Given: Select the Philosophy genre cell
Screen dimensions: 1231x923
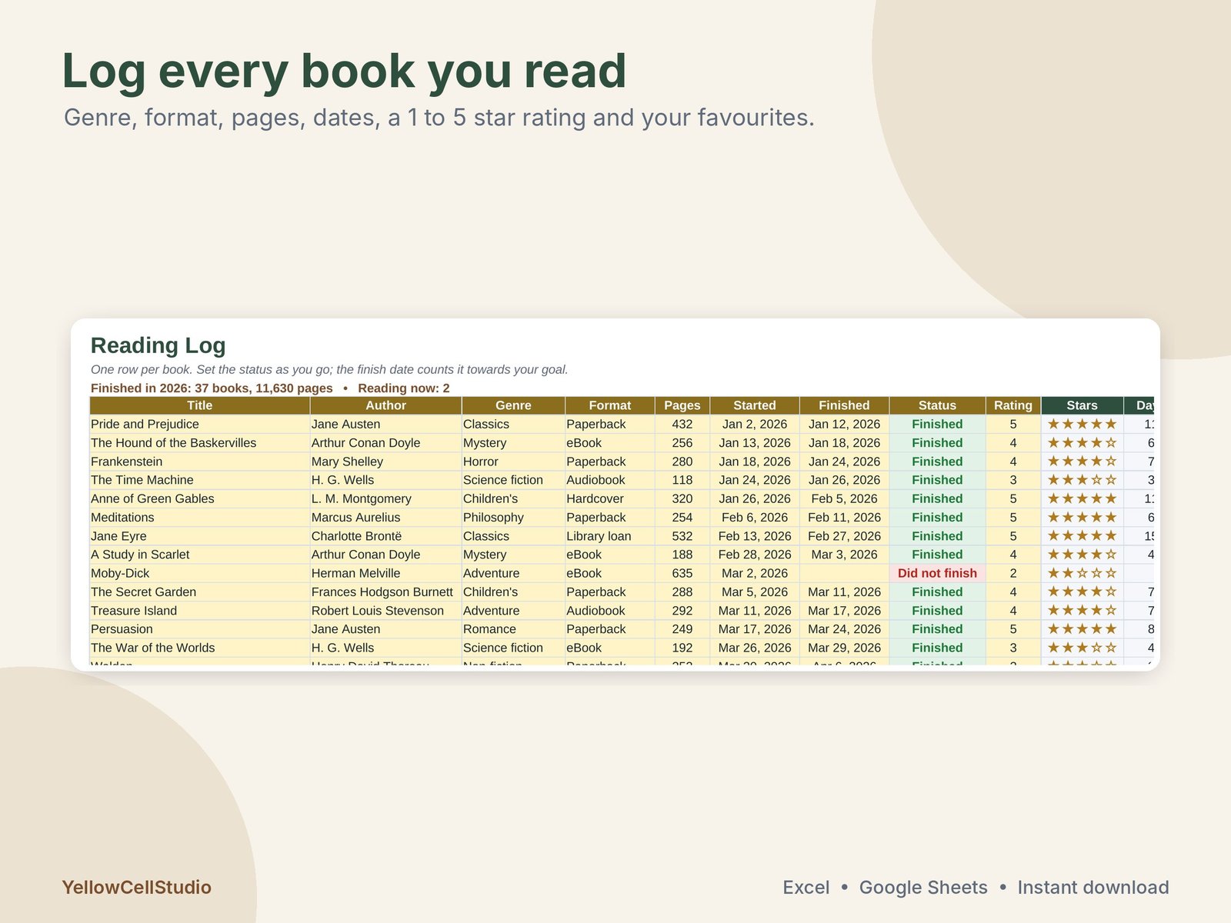Looking at the screenshot, I should [513, 518].
